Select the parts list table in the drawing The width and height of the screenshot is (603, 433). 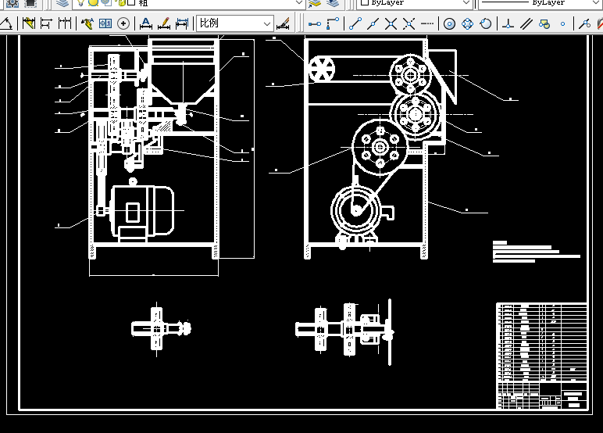pyautogui.click(x=542, y=342)
